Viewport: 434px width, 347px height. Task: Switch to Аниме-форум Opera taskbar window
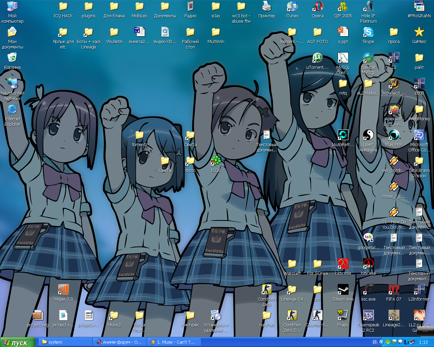pyautogui.click(x=120, y=342)
